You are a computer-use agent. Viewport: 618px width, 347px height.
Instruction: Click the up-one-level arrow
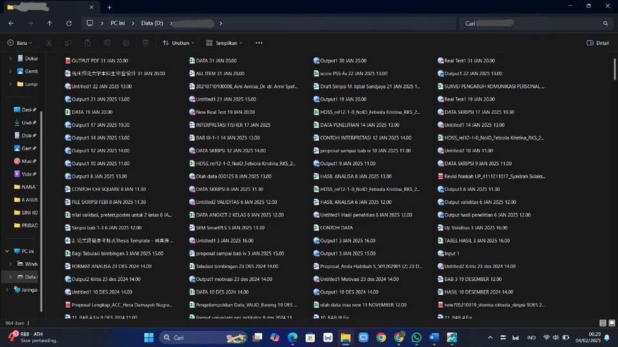point(50,23)
